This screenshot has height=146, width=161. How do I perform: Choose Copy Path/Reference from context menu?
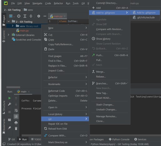[x=65, y=44]
